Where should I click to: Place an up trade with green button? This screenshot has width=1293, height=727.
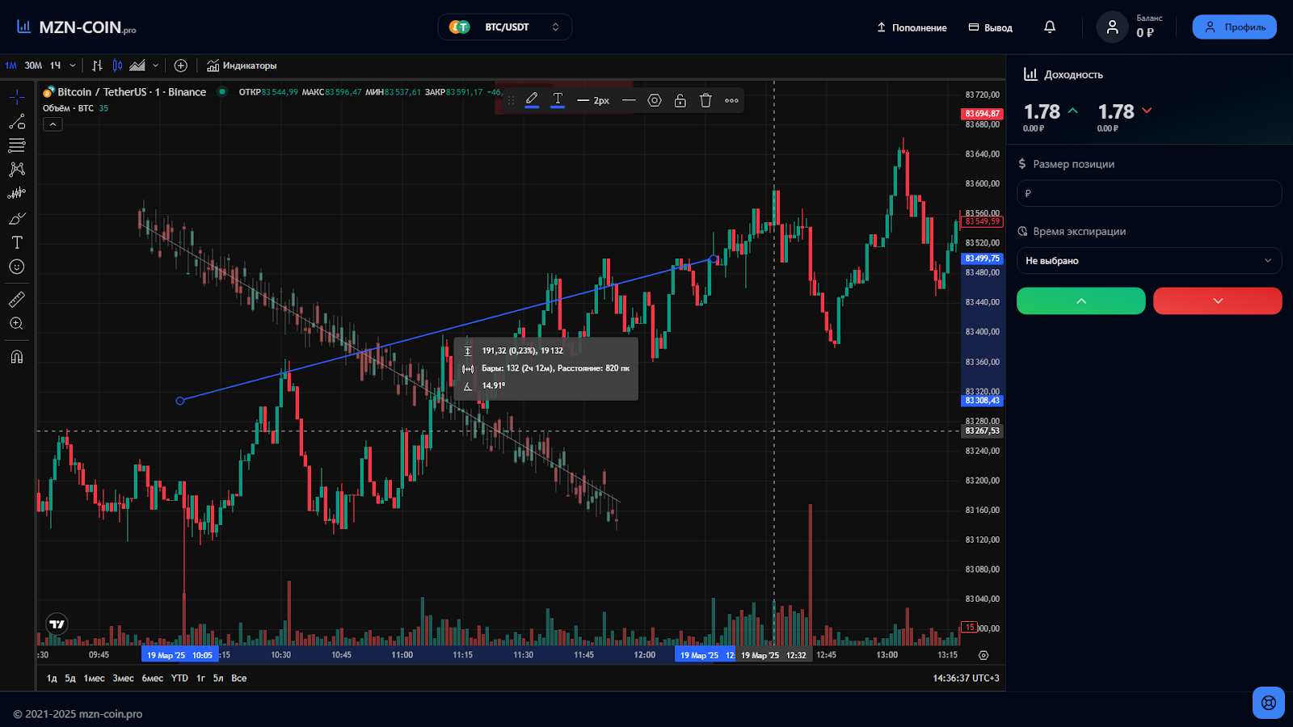tap(1081, 300)
